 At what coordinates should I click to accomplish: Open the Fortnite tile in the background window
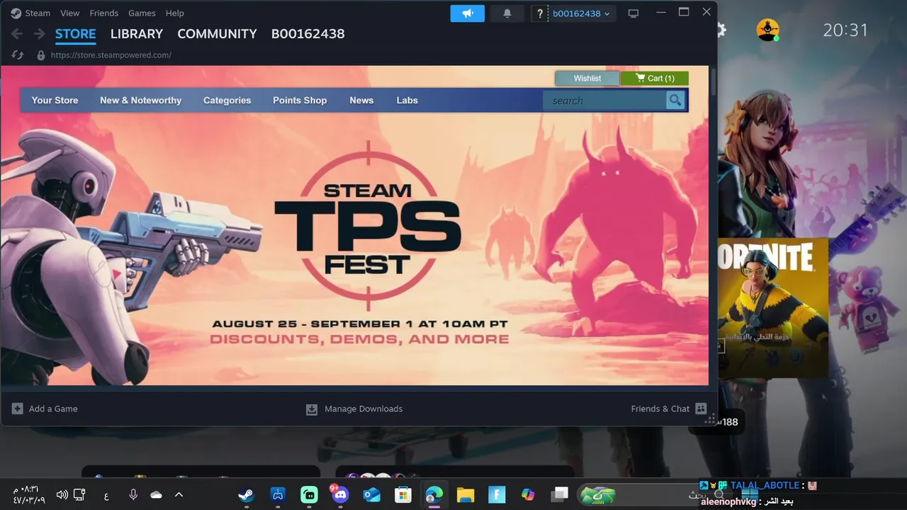(772, 308)
